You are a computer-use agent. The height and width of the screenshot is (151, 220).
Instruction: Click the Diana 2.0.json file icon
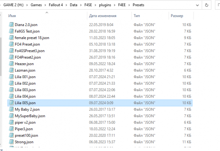tap(11, 25)
